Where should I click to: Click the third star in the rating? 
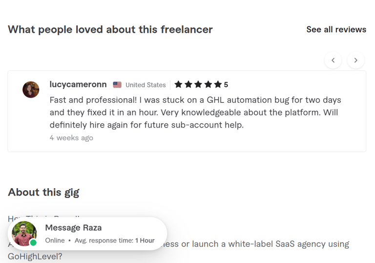click(x=198, y=85)
